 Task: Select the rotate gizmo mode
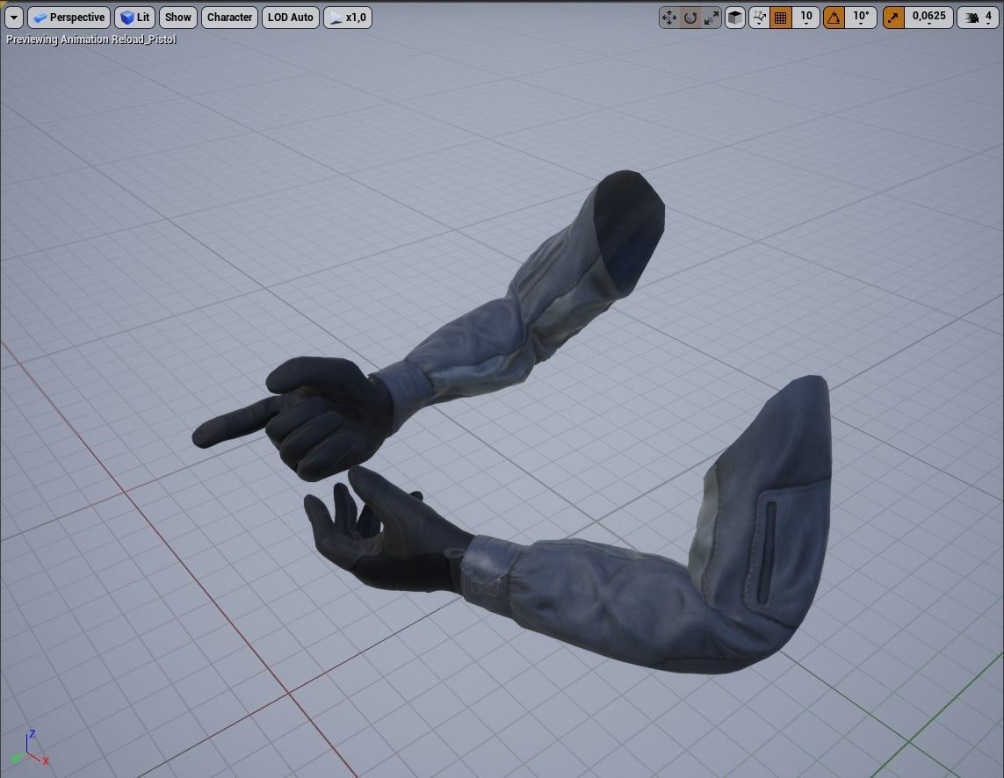tap(690, 18)
